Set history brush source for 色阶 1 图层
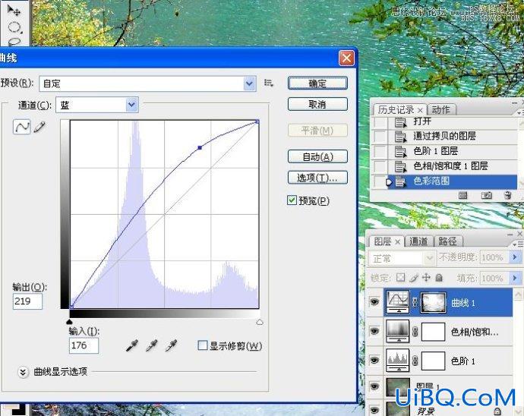The height and width of the screenshot is (416, 524). tap(380, 151)
